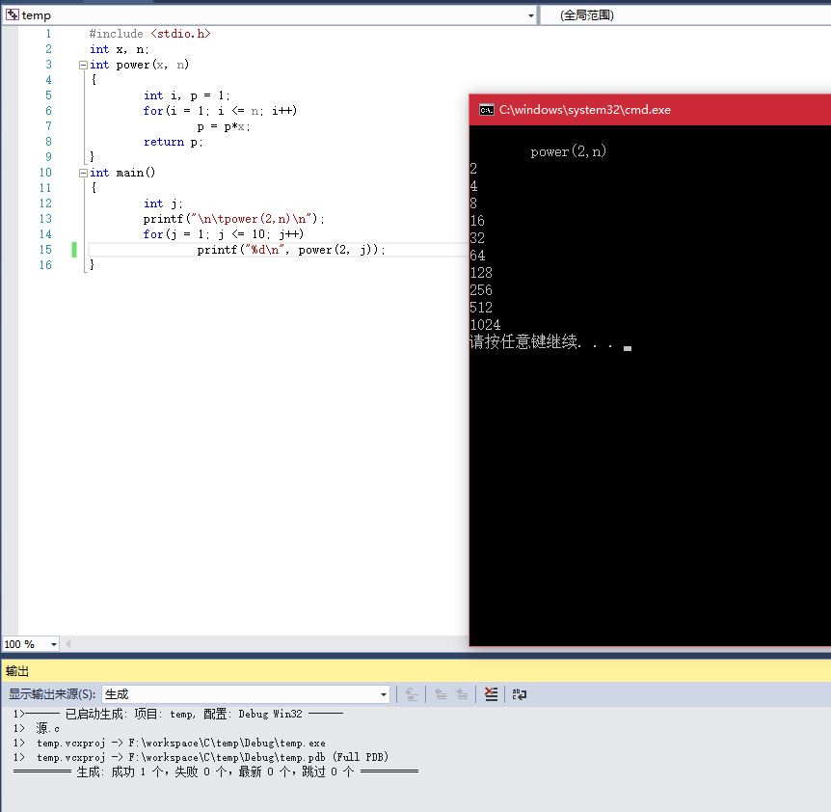Click the '#include <stdio.h>' code line
Image resolution: width=831 pixels, height=812 pixels.
pyautogui.click(x=150, y=34)
